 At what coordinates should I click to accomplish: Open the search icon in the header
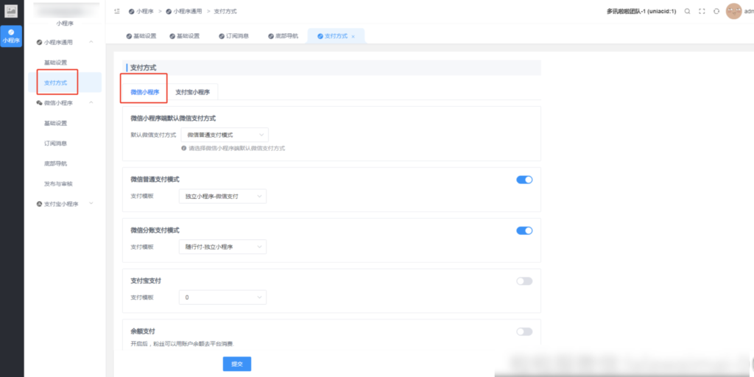click(x=687, y=11)
